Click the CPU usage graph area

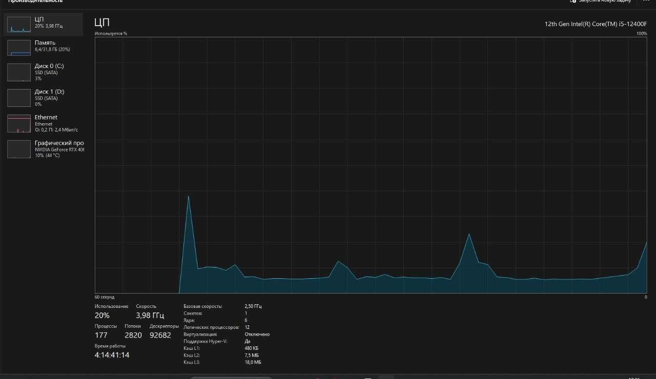click(371, 165)
